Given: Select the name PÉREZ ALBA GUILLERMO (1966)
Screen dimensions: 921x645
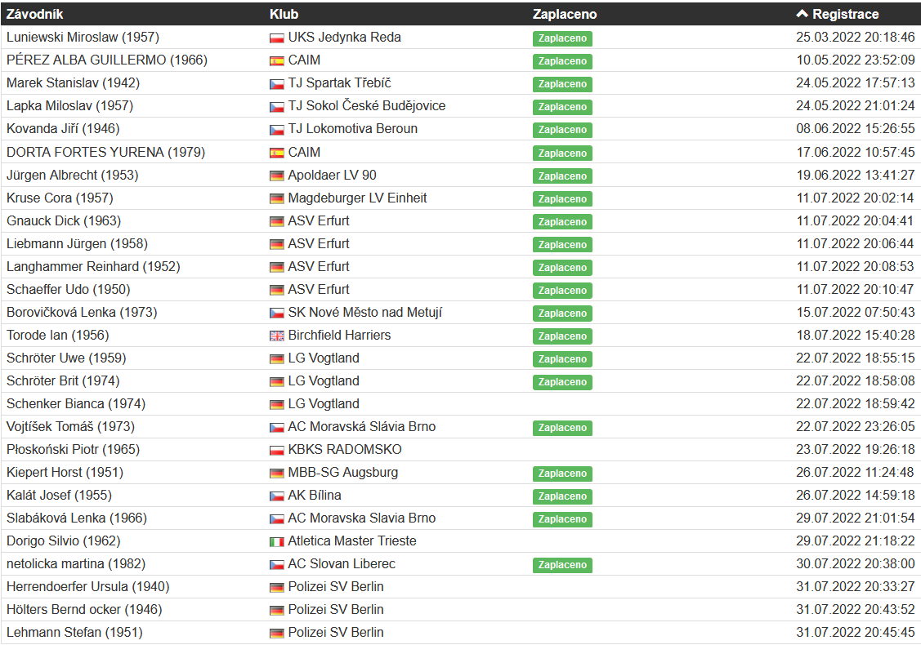Looking at the screenshot, I should click(x=107, y=60).
